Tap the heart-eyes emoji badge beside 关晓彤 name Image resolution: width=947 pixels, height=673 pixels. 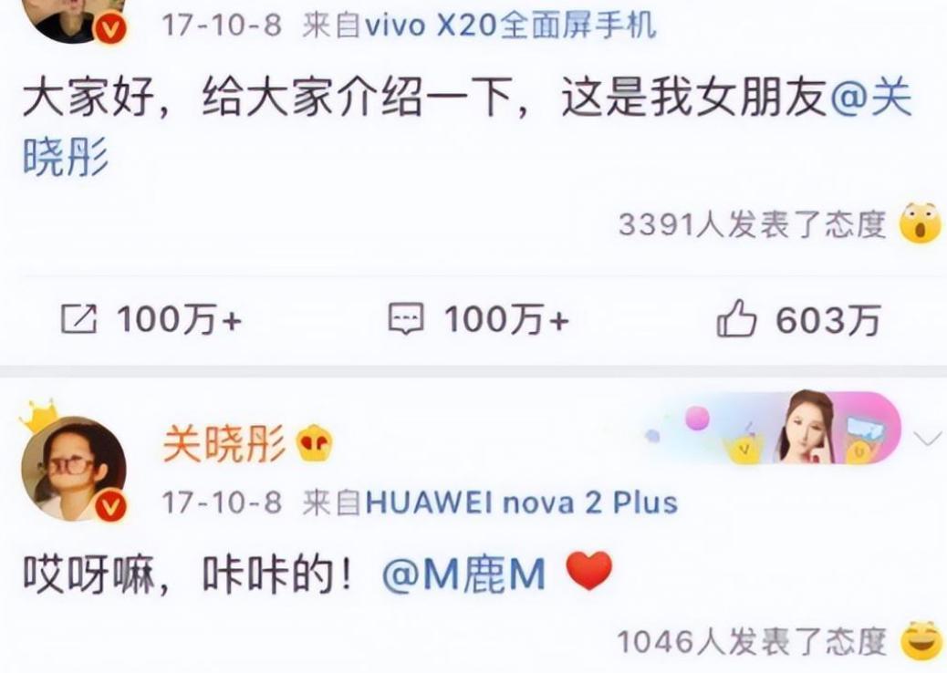[x=314, y=447]
